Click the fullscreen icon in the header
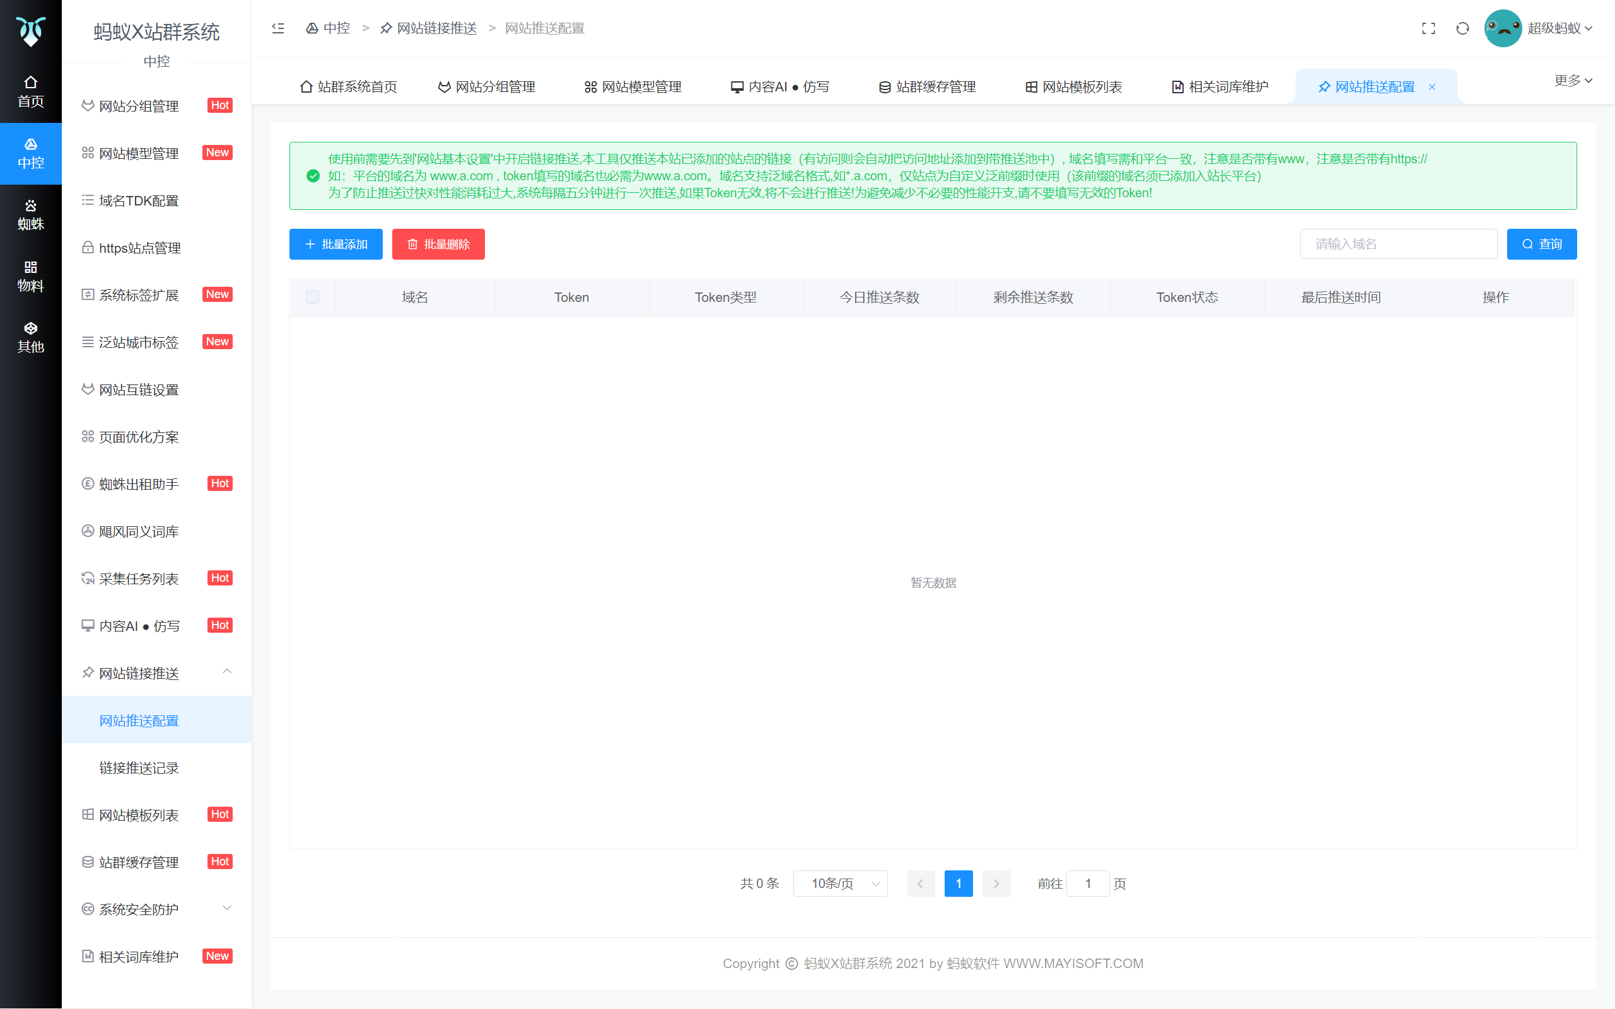1615x1009 pixels. point(1429,28)
